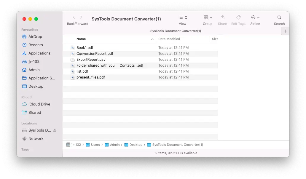Open the Group options dropdown
The height and width of the screenshot is (179, 306).
click(208, 17)
